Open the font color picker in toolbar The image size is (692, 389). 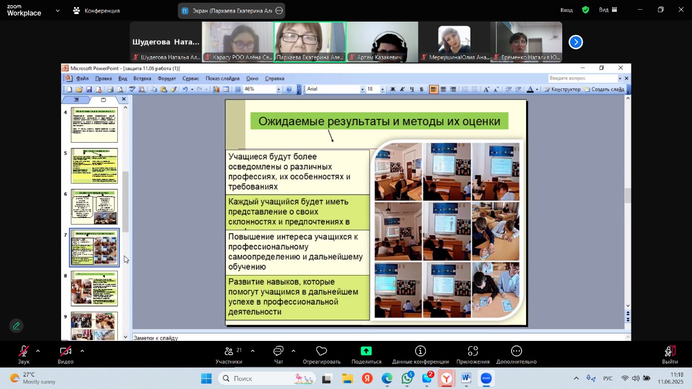pos(536,90)
